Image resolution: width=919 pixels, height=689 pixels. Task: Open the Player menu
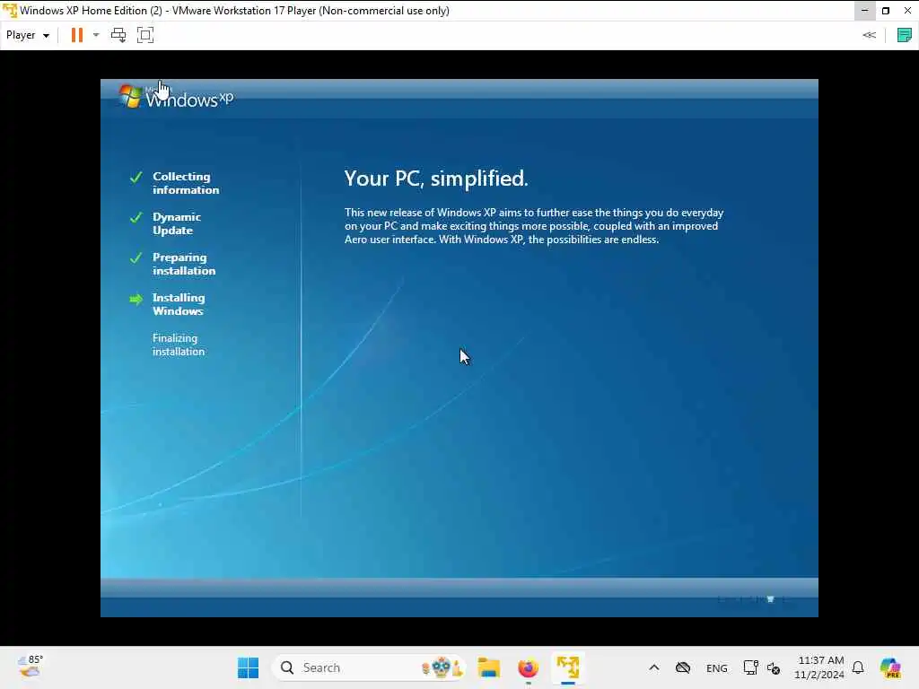28,35
